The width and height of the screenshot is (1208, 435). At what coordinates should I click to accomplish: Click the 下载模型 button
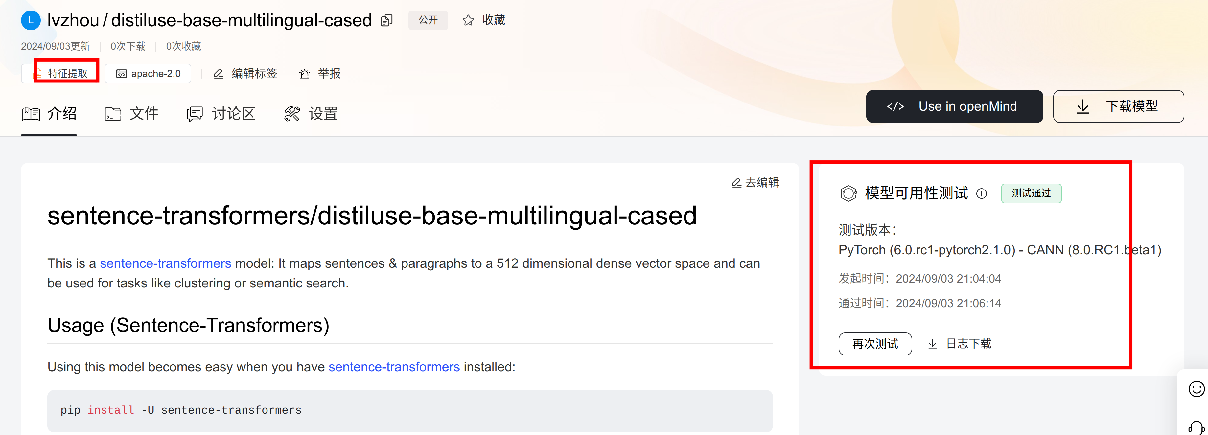click(x=1118, y=106)
